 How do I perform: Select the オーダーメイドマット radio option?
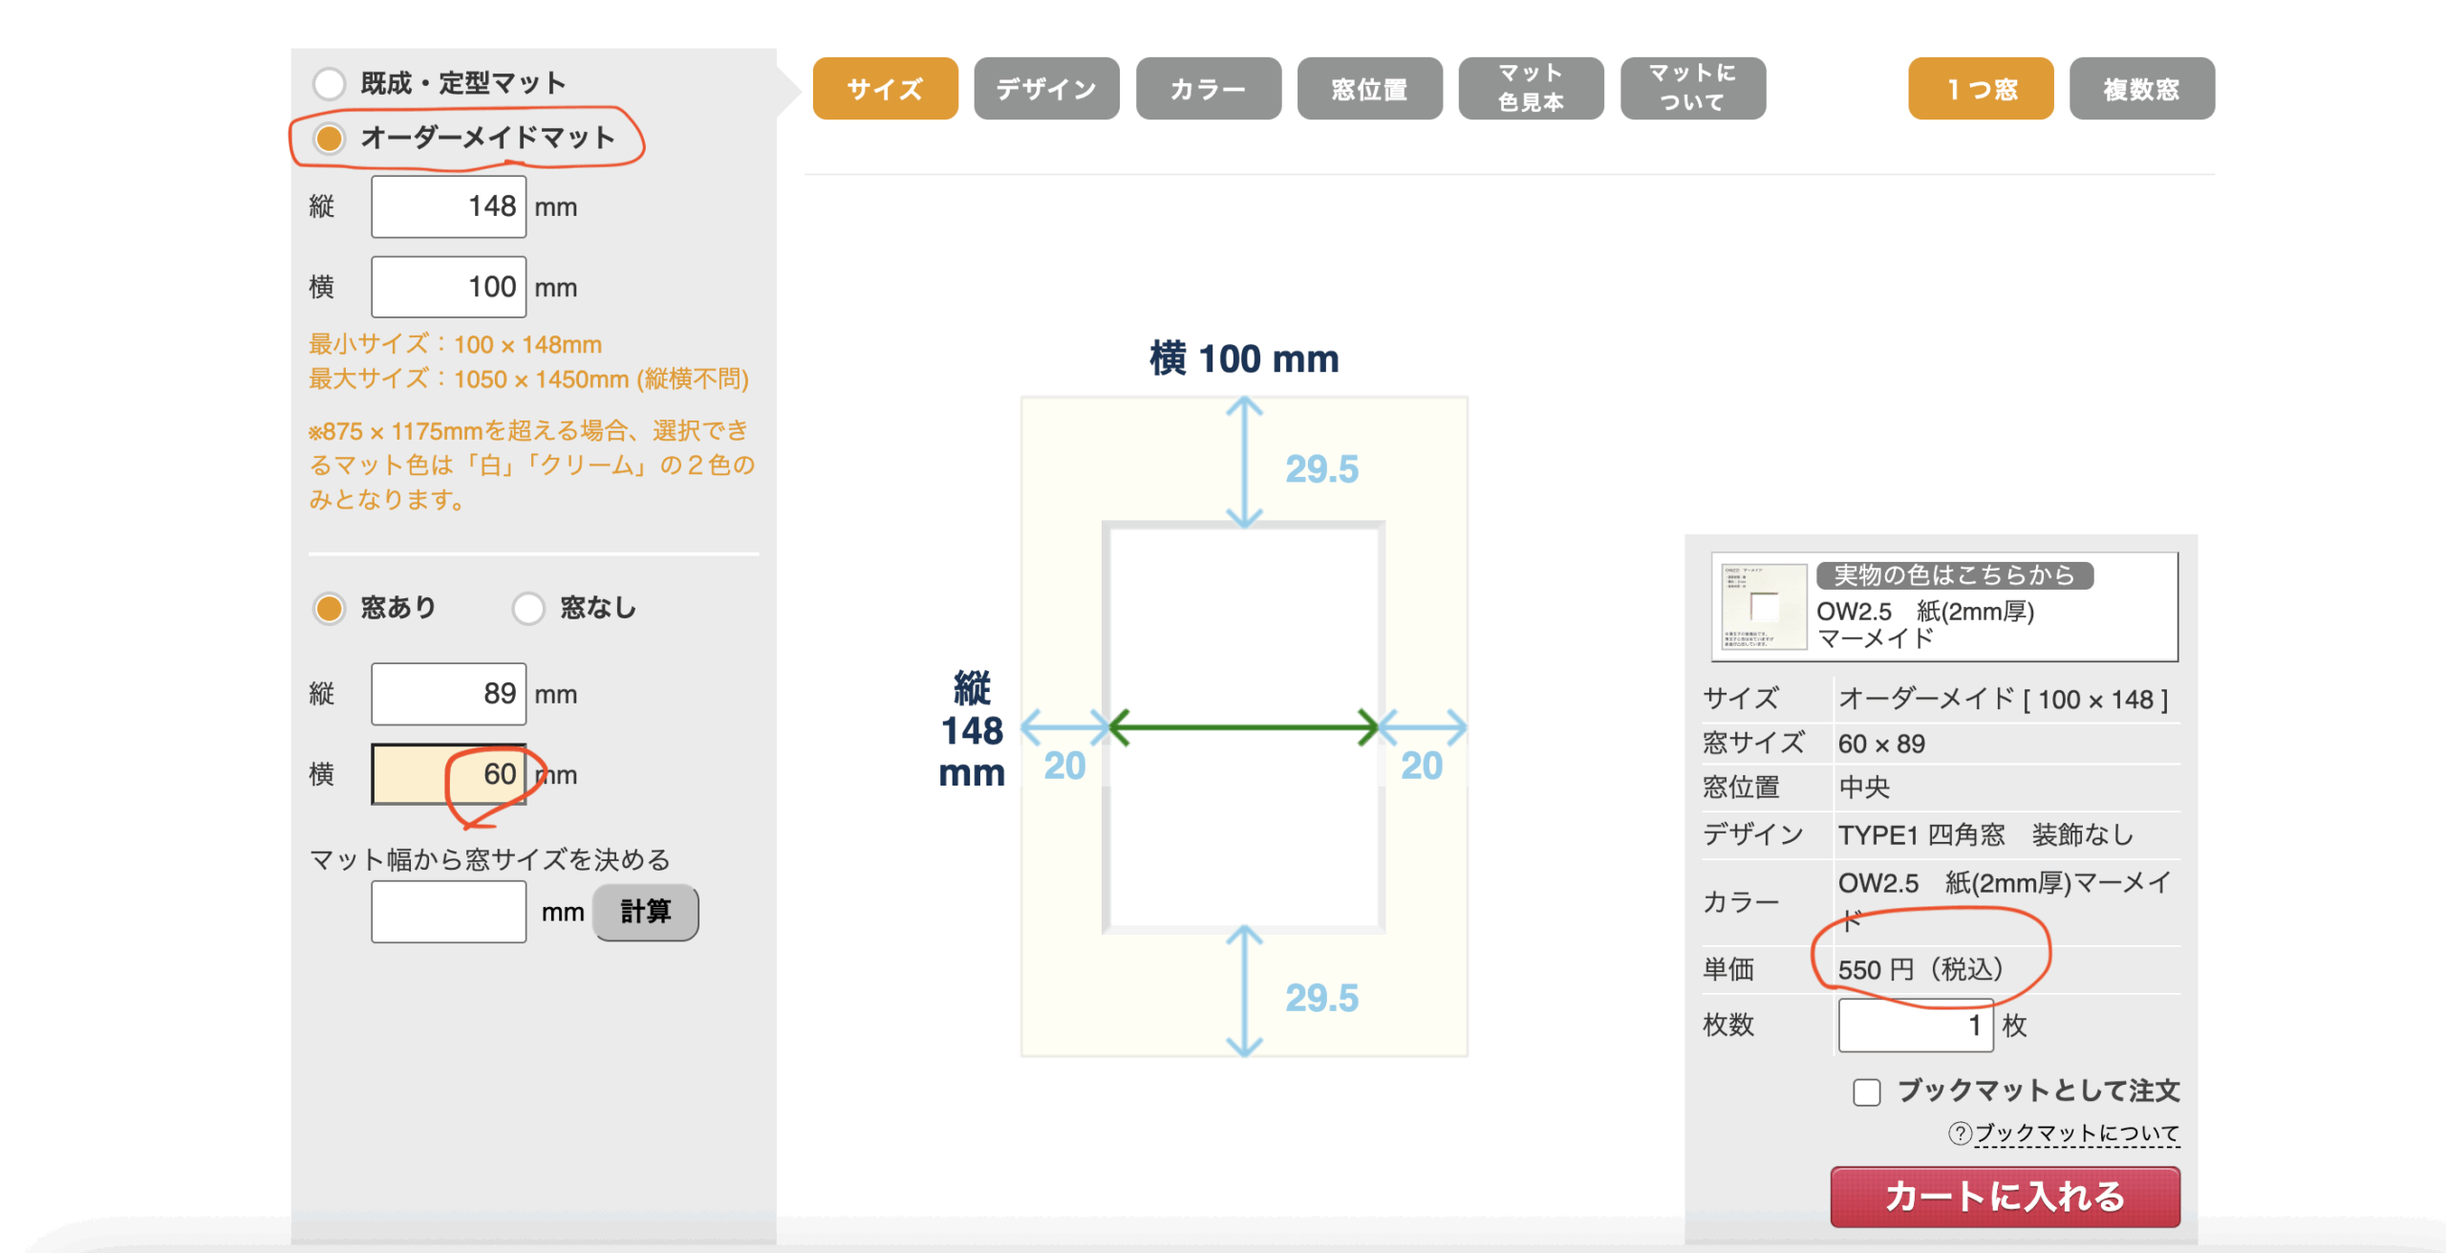(x=330, y=139)
